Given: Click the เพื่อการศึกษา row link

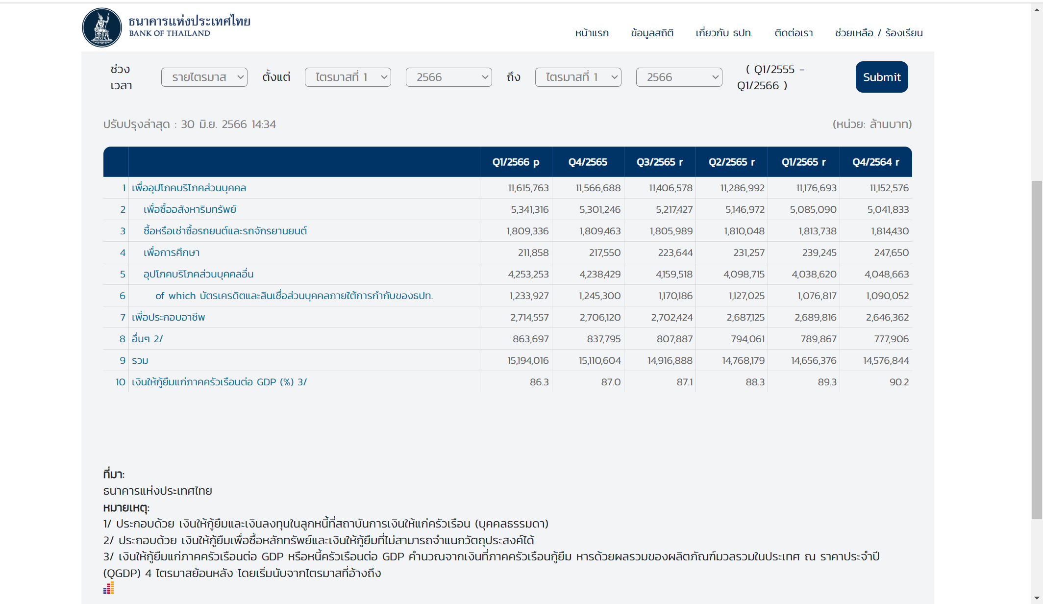Looking at the screenshot, I should 171,252.
